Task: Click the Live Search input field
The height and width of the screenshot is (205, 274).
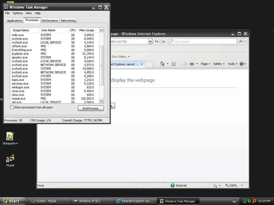Action: 203,41
